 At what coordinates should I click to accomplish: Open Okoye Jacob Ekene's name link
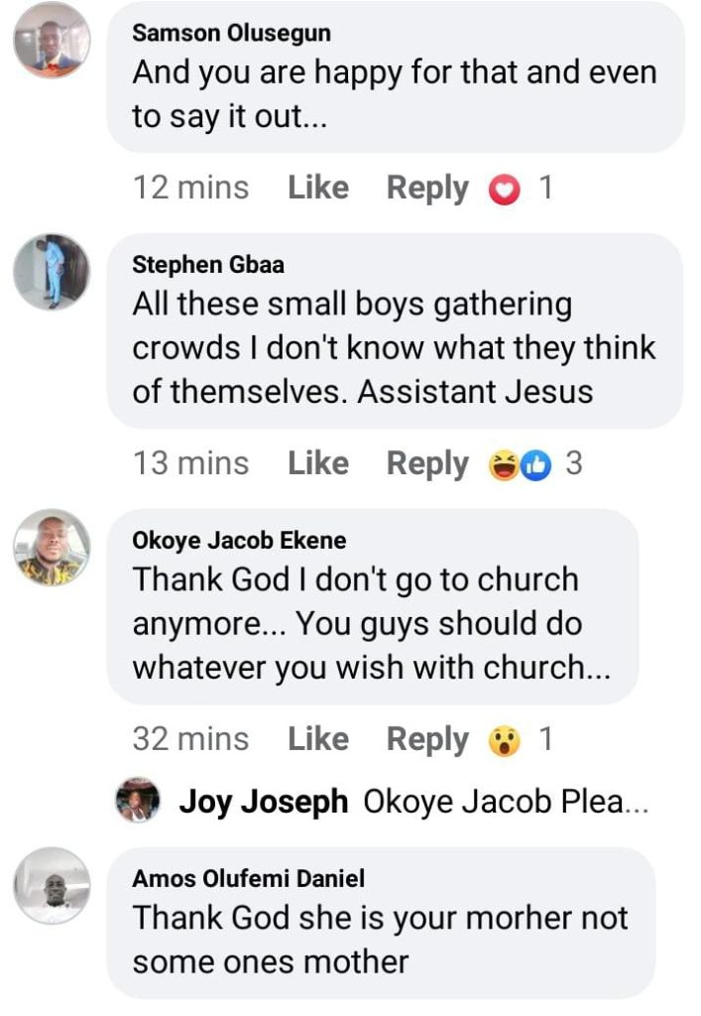click(239, 541)
